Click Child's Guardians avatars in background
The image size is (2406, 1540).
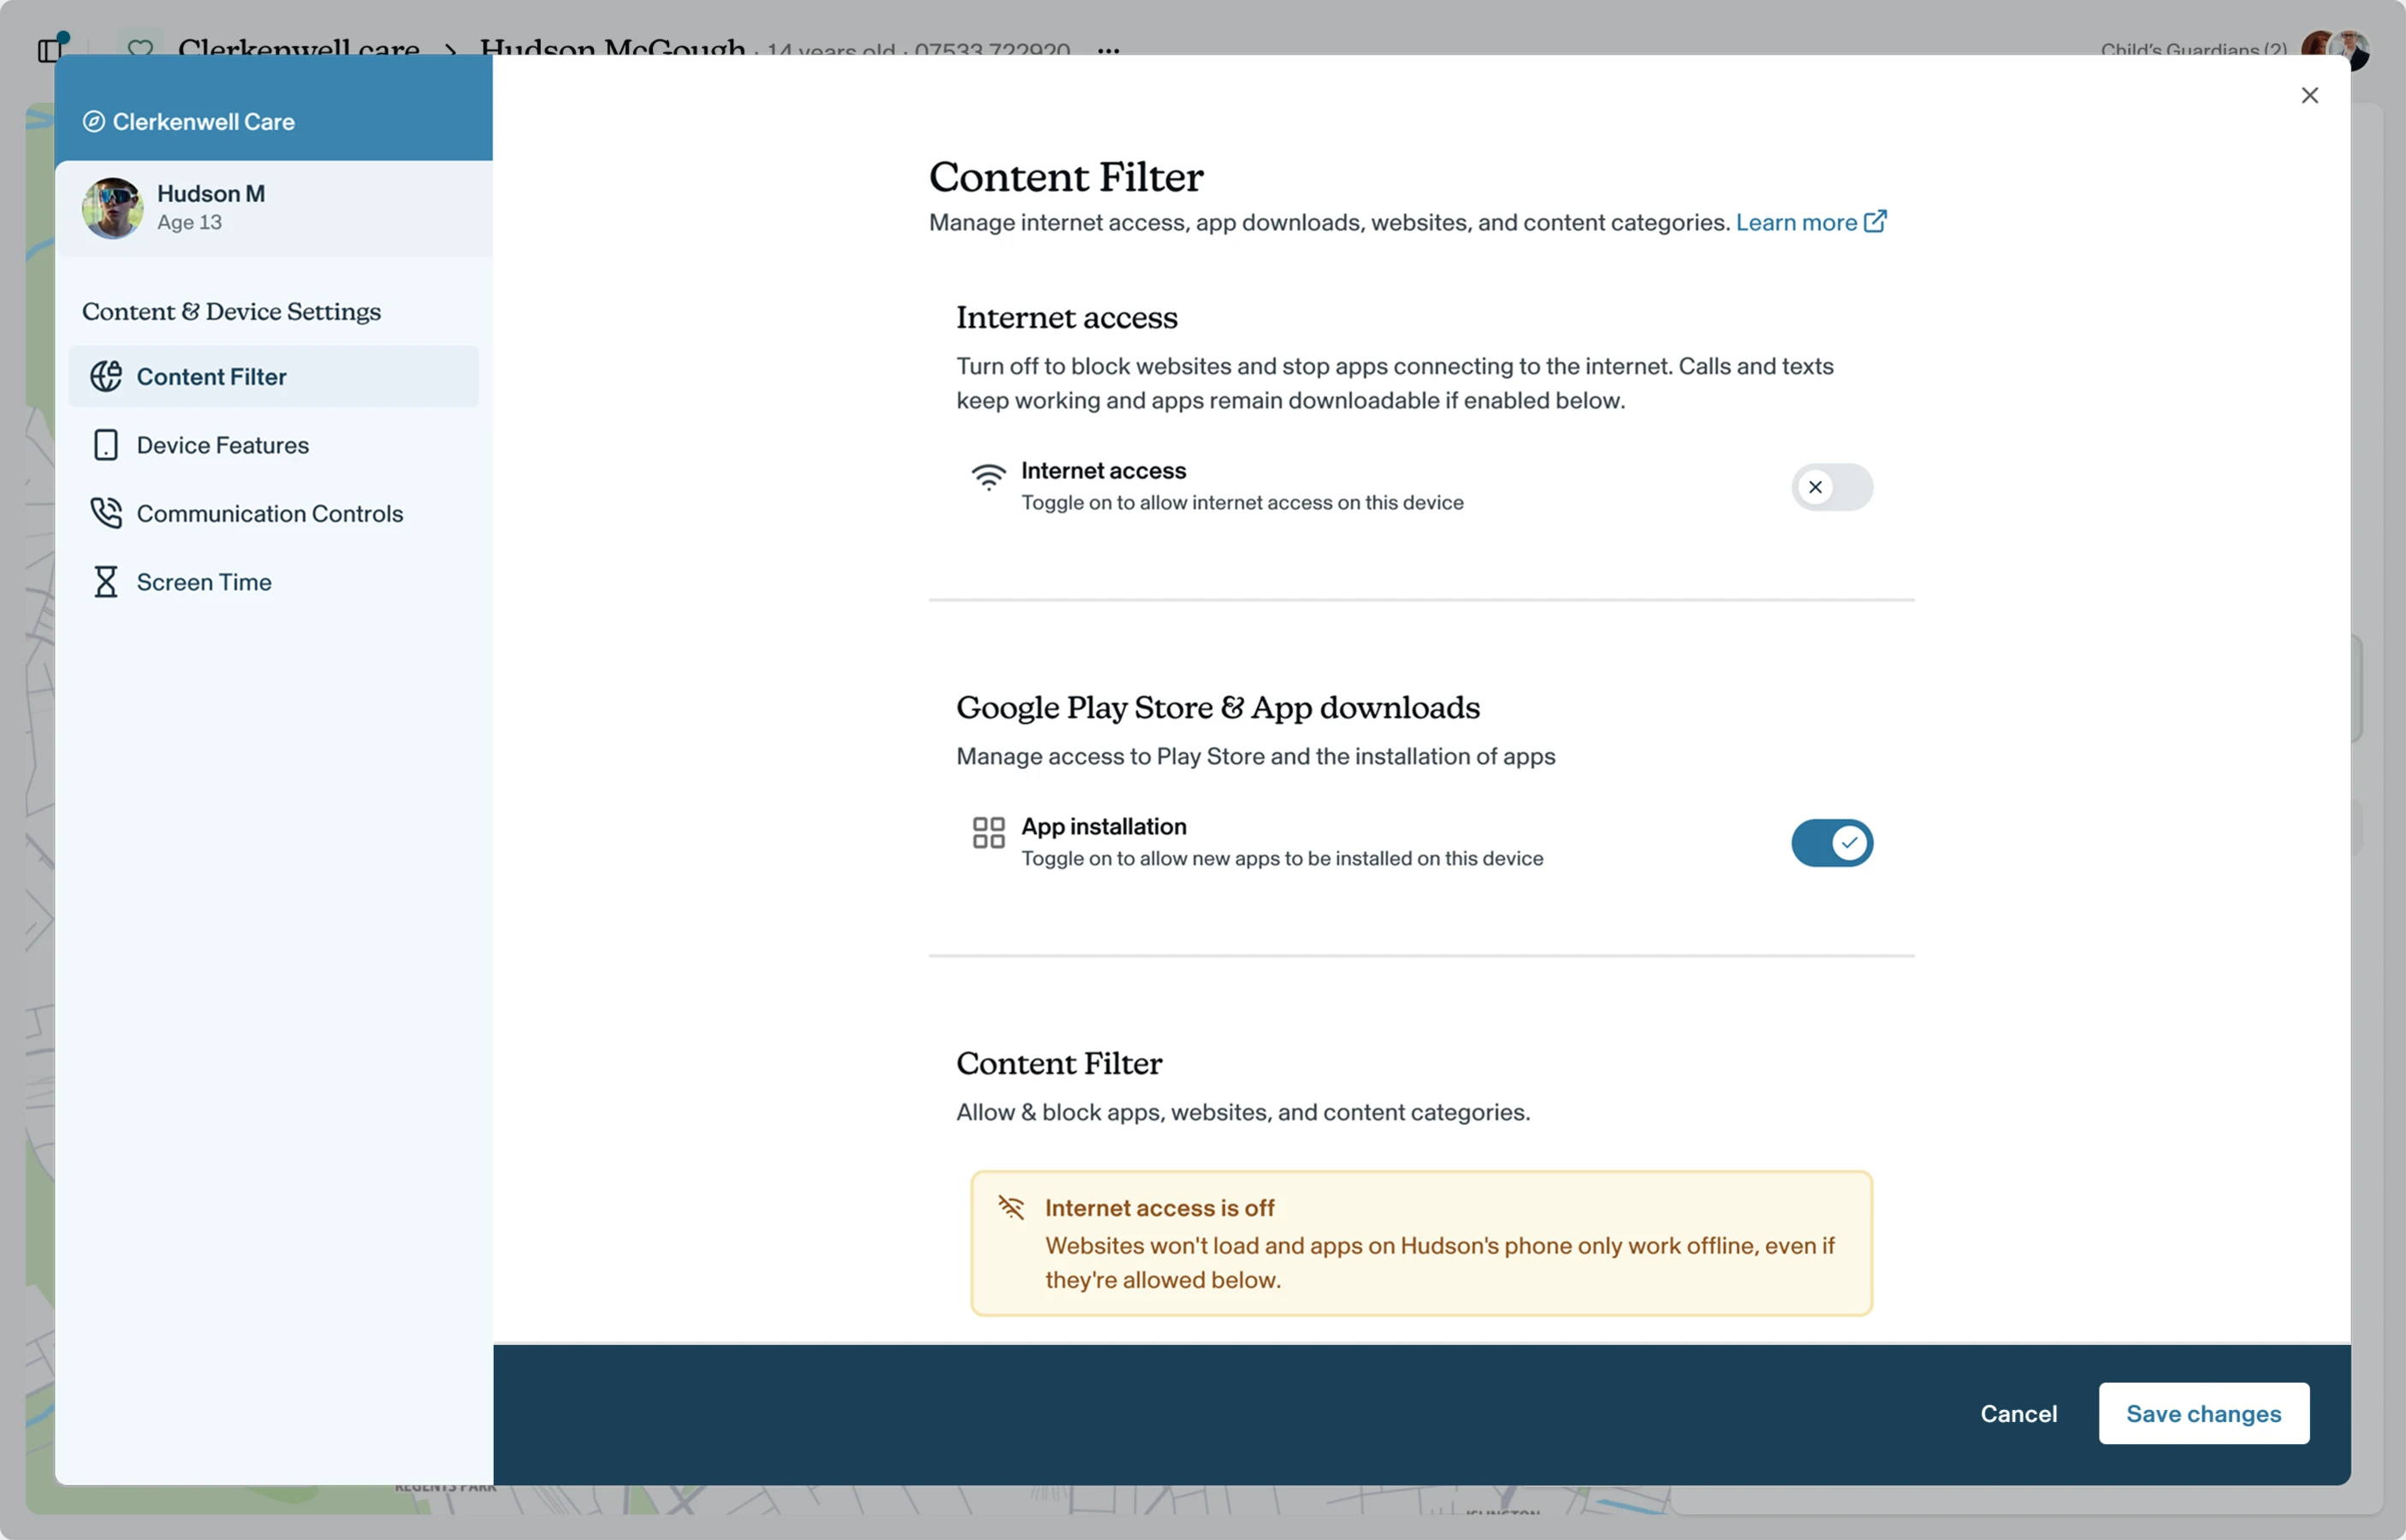[x=2334, y=49]
